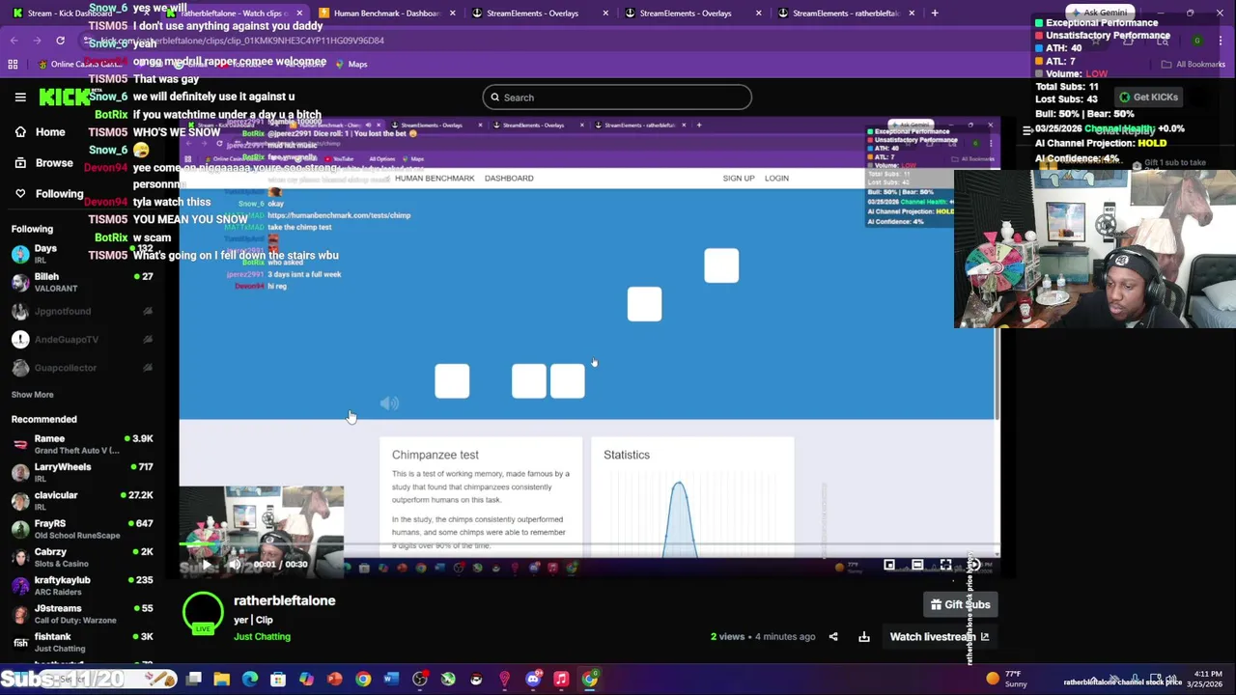Viewport: 1236px width, 695px height.
Task: Open recommended channel J9streams
Action: point(82,614)
